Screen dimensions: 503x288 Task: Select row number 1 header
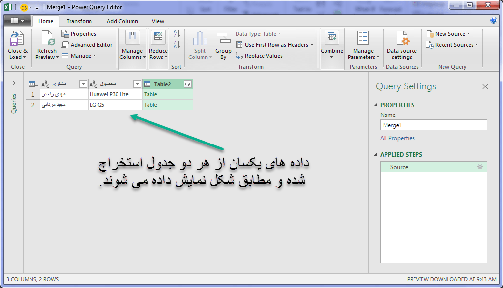click(x=33, y=95)
